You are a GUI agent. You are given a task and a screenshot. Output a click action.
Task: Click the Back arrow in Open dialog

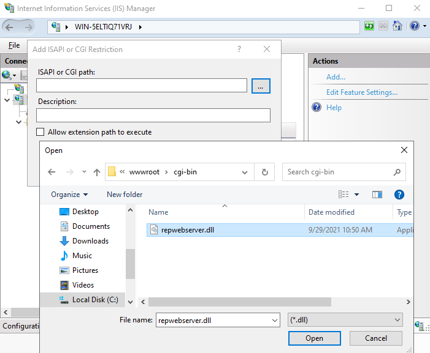click(52, 173)
